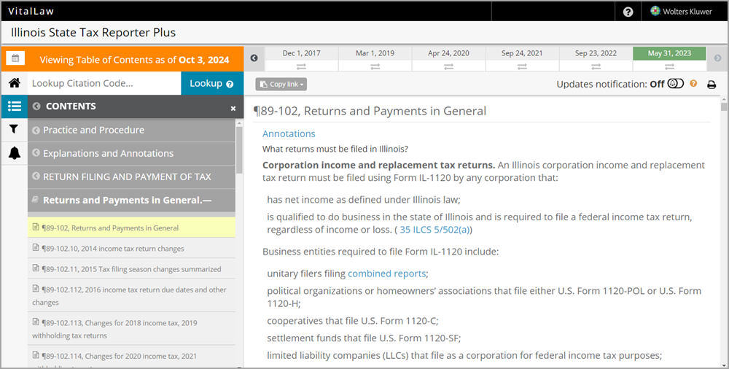
Task: Open the calendar date picker icon
Action: (x=15, y=58)
